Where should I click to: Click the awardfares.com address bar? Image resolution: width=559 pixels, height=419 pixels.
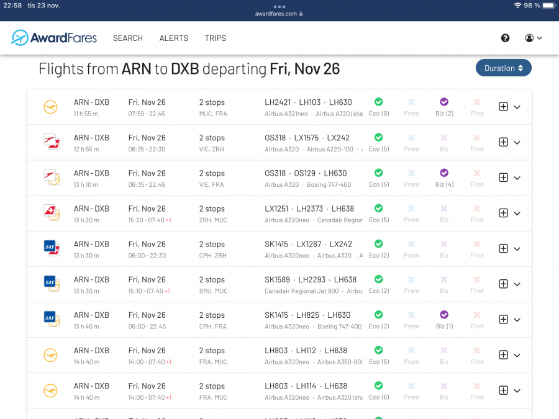279,14
